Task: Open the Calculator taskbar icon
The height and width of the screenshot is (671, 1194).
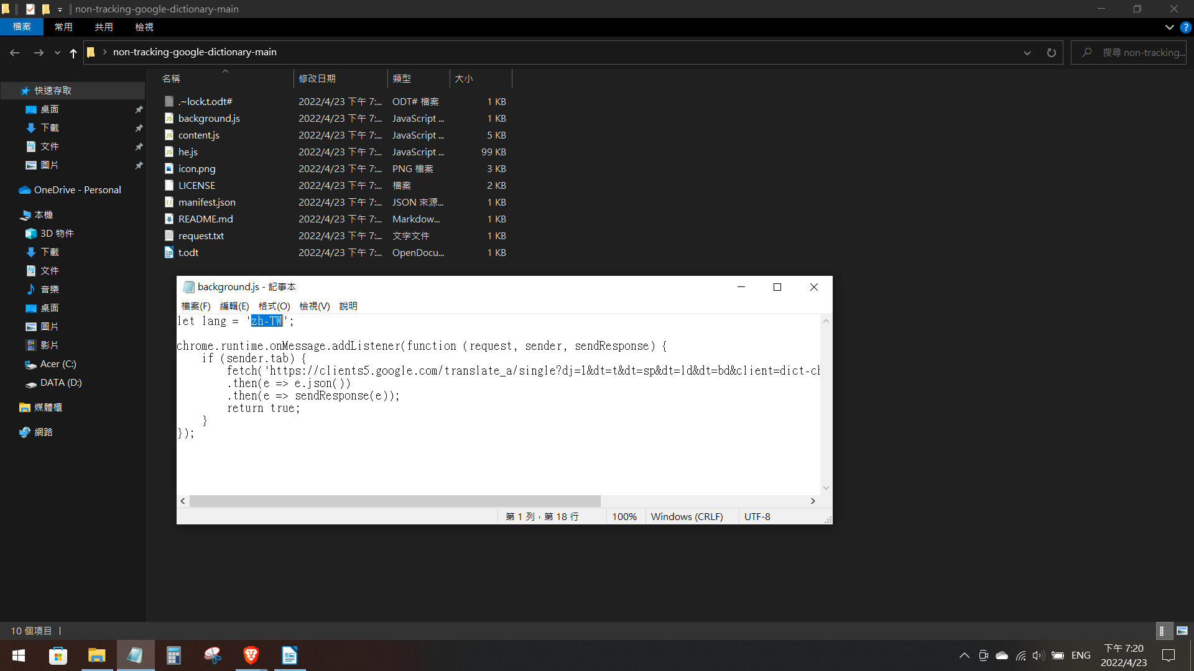Action: click(174, 655)
